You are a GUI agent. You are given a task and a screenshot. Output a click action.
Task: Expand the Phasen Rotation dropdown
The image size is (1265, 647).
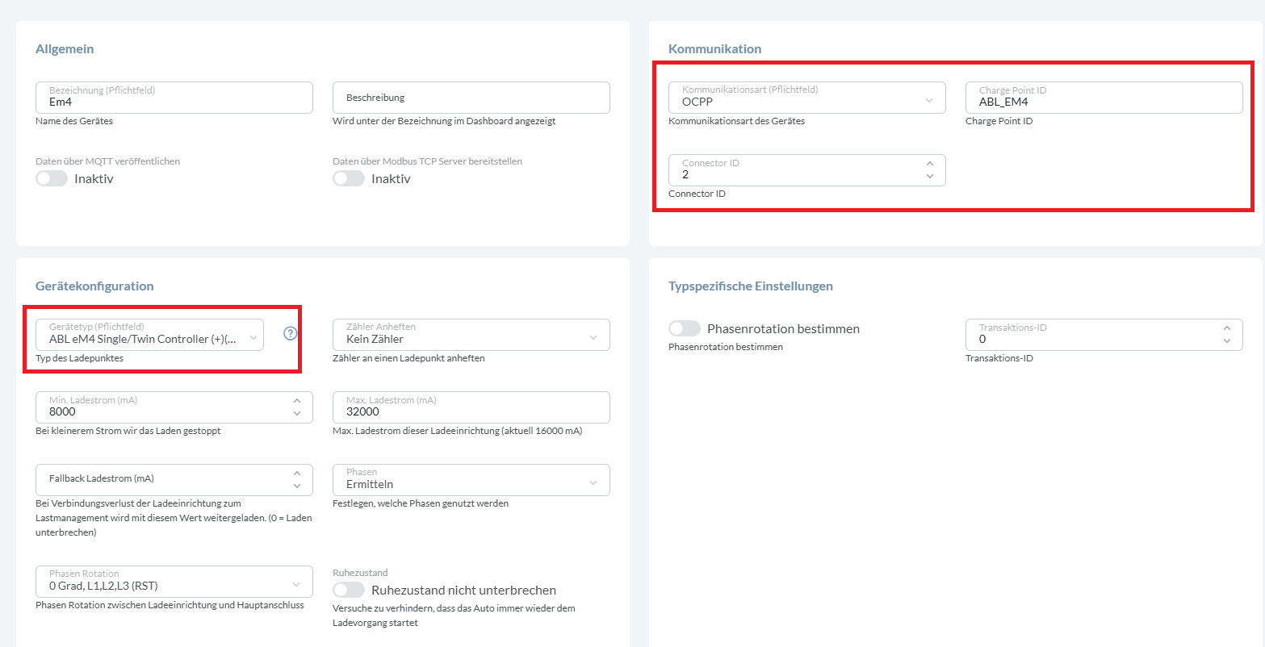tap(174, 582)
